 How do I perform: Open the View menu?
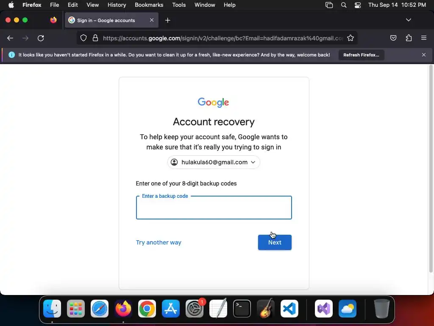click(92, 5)
